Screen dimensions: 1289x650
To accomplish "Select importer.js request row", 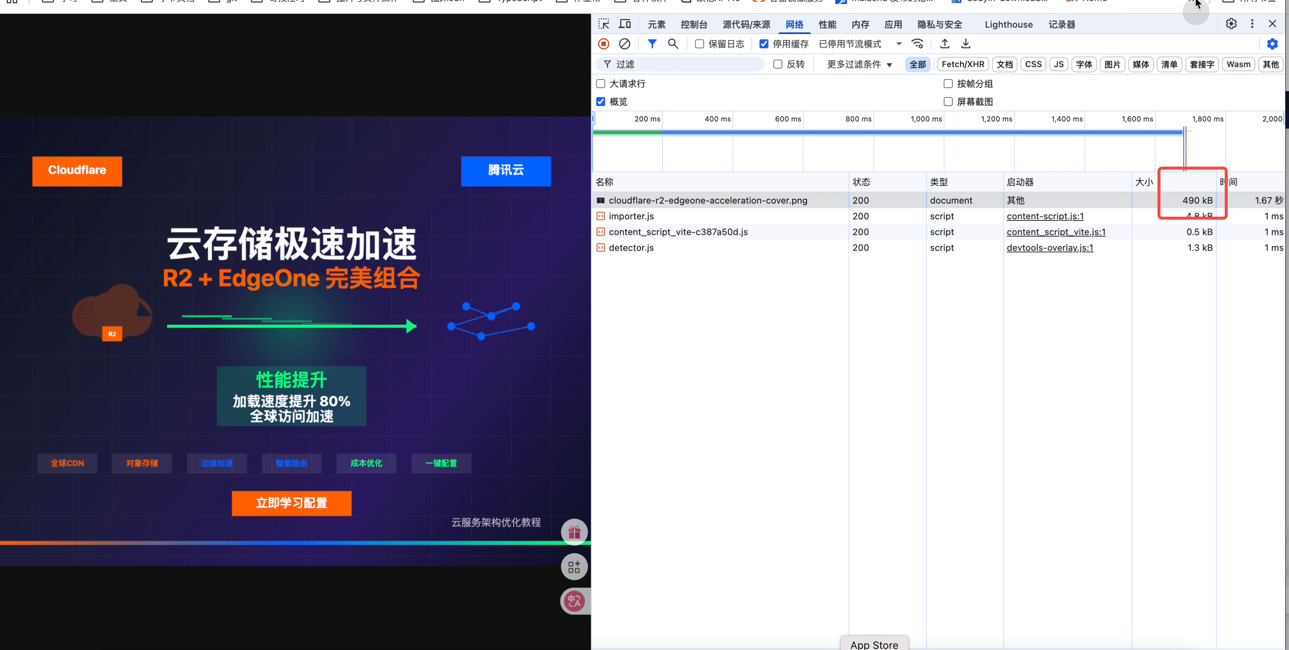I will click(938, 216).
